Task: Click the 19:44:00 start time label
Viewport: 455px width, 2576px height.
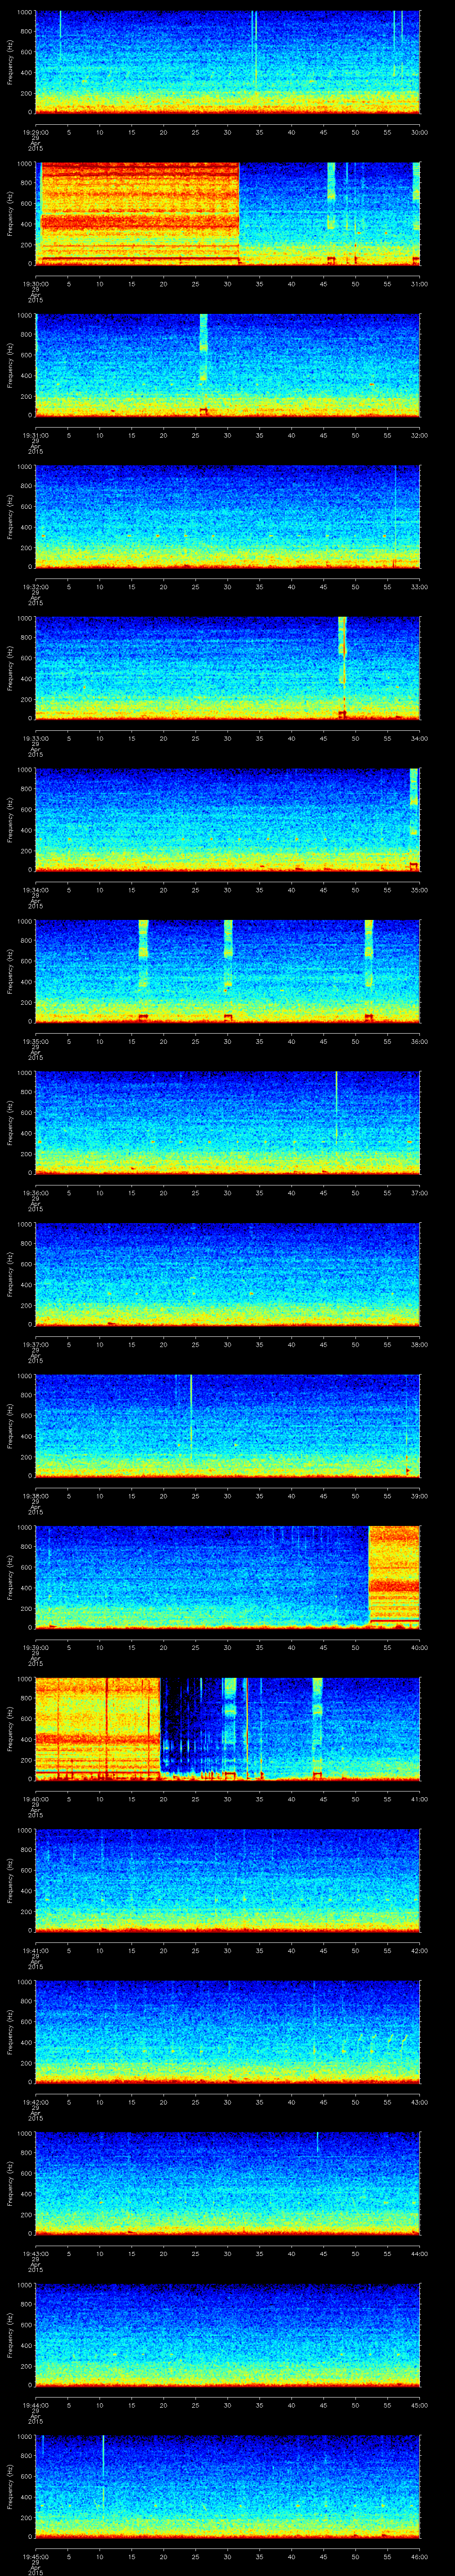Action: [x=35, y=2405]
